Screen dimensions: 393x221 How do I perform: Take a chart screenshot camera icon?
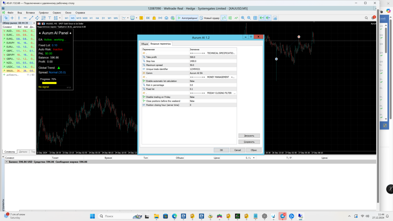coord(275,18)
